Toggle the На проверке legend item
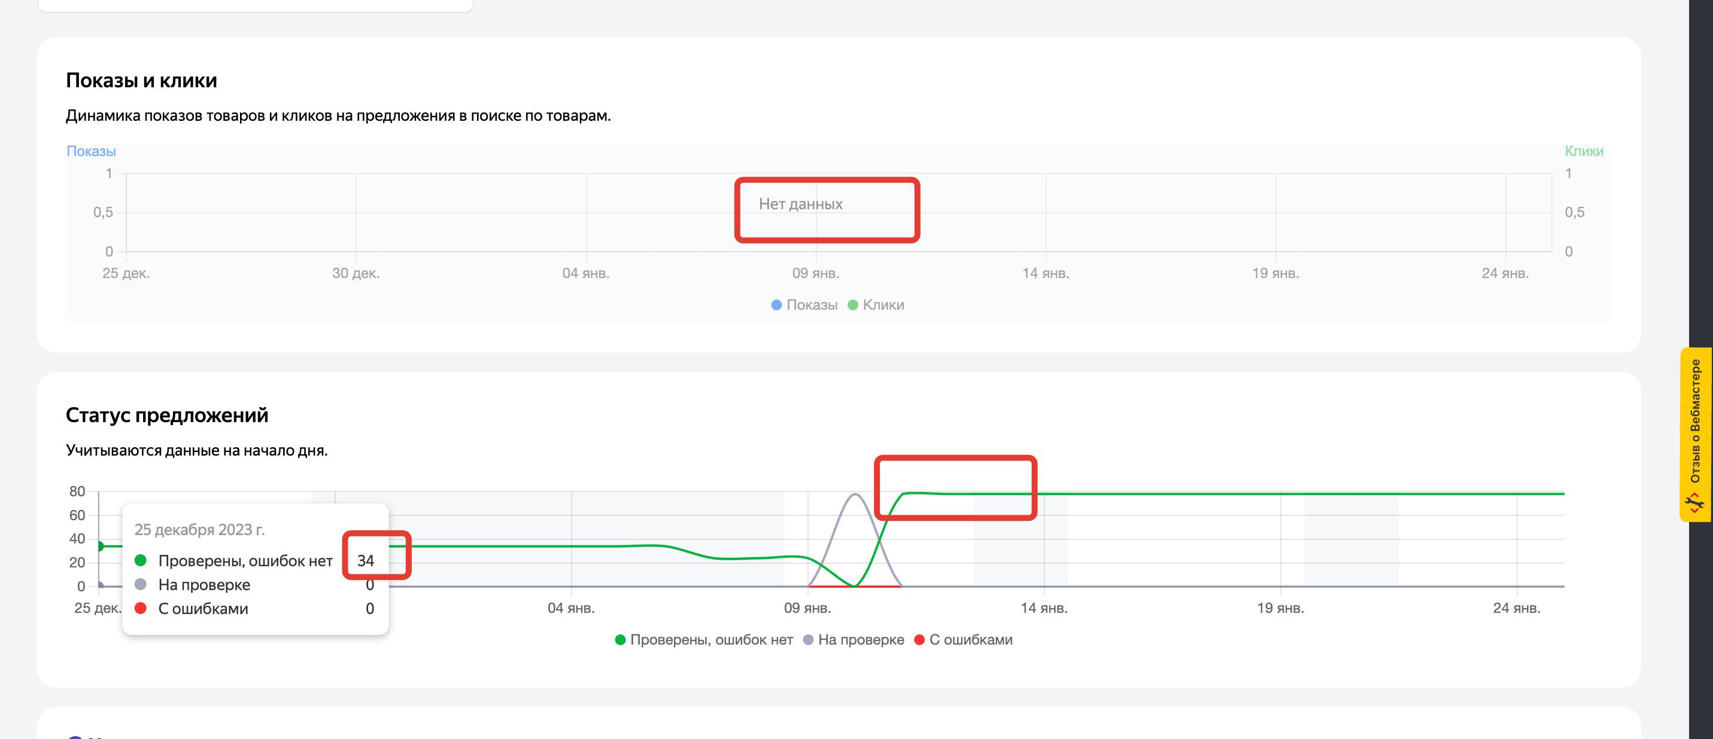The height and width of the screenshot is (739, 1713). click(x=854, y=640)
